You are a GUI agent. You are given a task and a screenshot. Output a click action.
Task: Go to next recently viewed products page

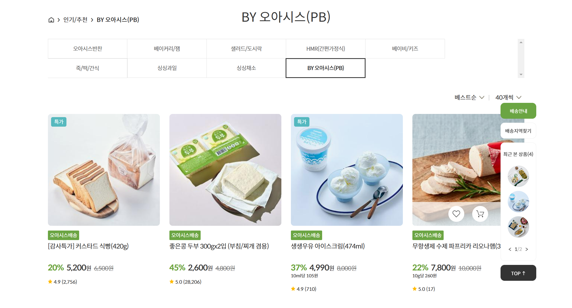527,249
